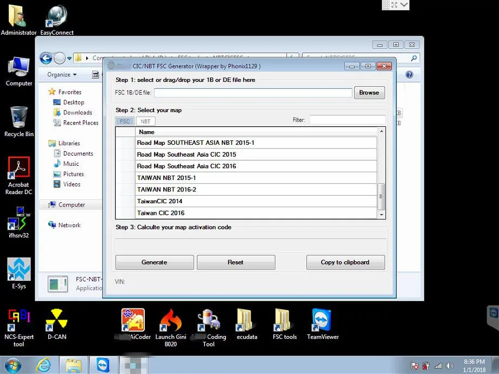Click the taskbar clock showing 8:36 PM
The width and height of the screenshot is (499, 374).
click(474, 365)
